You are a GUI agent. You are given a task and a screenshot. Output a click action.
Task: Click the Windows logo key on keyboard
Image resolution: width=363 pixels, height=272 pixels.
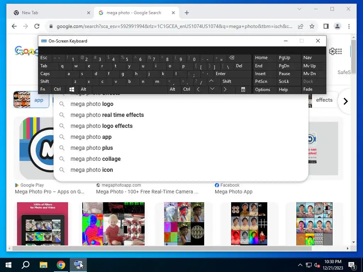(x=72, y=89)
